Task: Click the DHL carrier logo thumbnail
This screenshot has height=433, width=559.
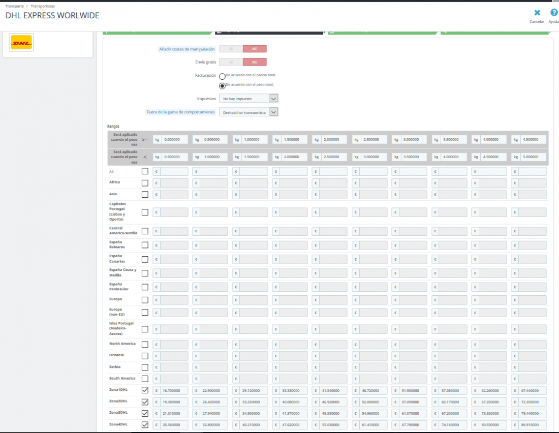Action: click(x=21, y=43)
